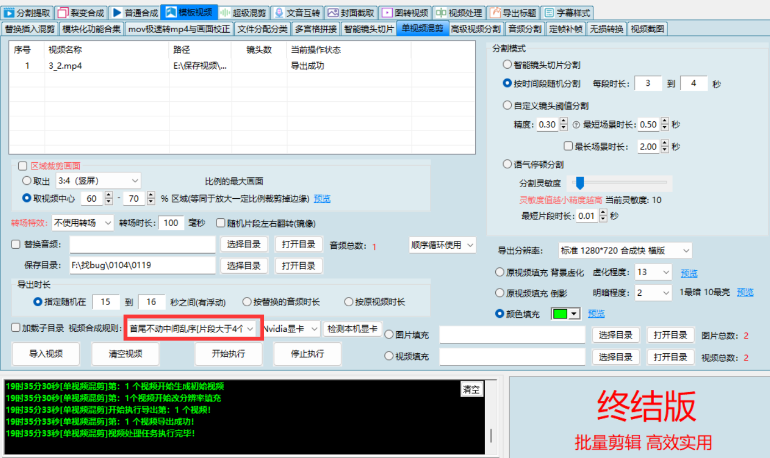Choose 原视频填充 背景虚化 radio

pyautogui.click(x=499, y=272)
